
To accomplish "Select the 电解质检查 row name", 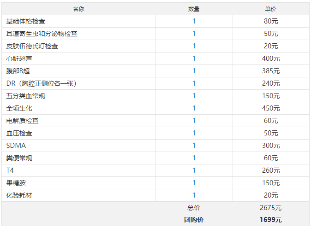I will pos(22,121).
